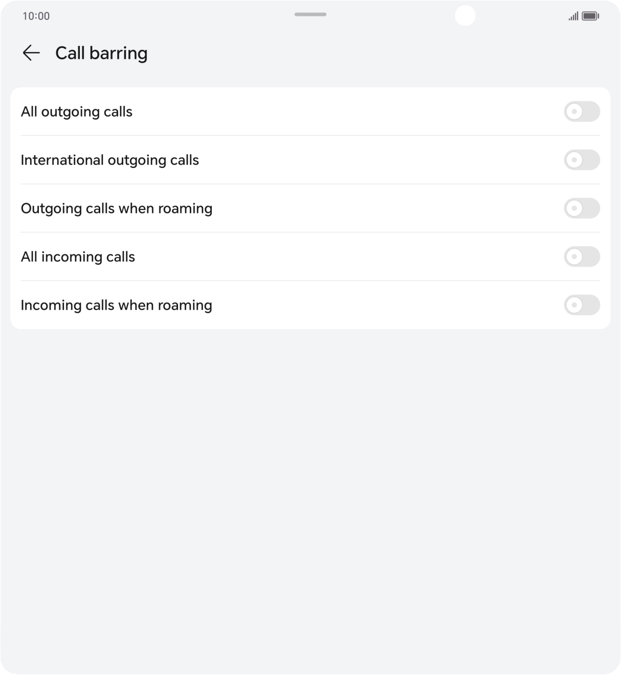This screenshot has height=675, width=621.
Task: Click the settings card below the header
Action: point(310,208)
